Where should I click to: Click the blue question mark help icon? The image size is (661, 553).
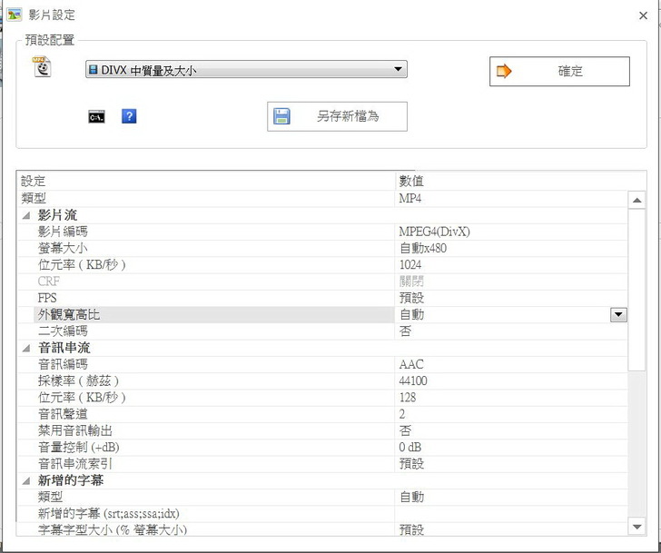128,116
